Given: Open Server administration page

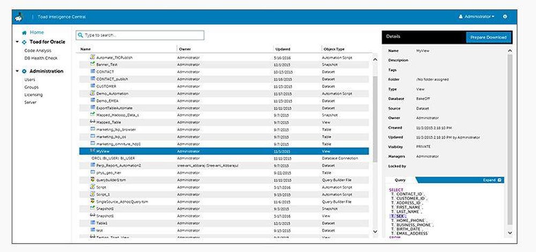Looking at the screenshot, I should (x=31, y=102).
